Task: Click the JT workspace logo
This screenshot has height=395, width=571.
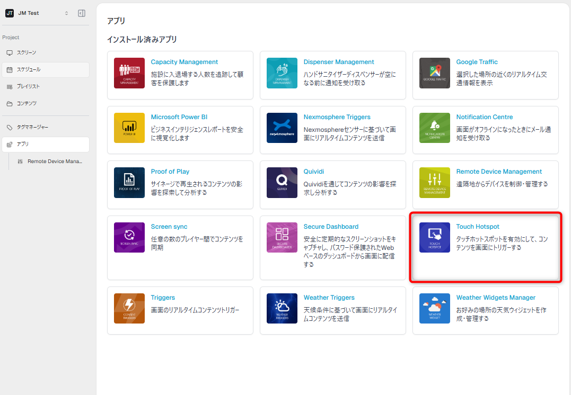Action: coord(10,13)
